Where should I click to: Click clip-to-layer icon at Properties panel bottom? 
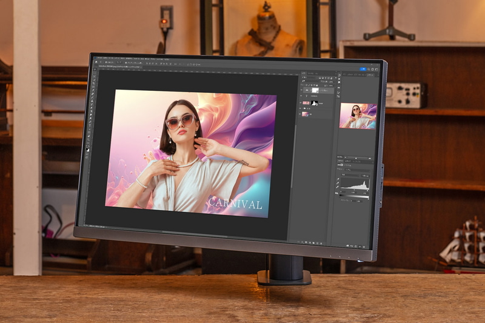(x=347, y=245)
